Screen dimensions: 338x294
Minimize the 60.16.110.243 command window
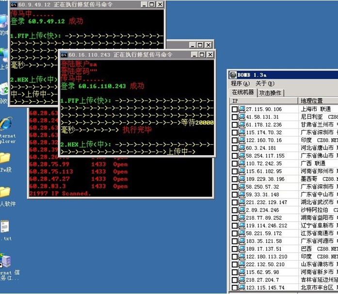(194, 55)
